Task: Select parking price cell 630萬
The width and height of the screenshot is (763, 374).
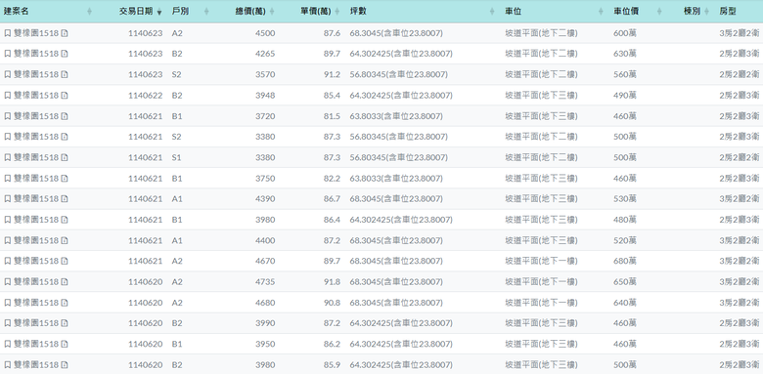Action: (x=625, y=54)
